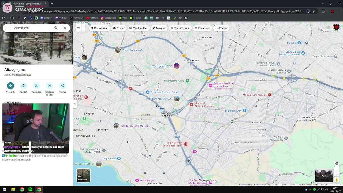The height and width of the screenshot is (193, 343).
Task: Open the Katmanlar layers thumbnail
Action: [x=84, y=175]
